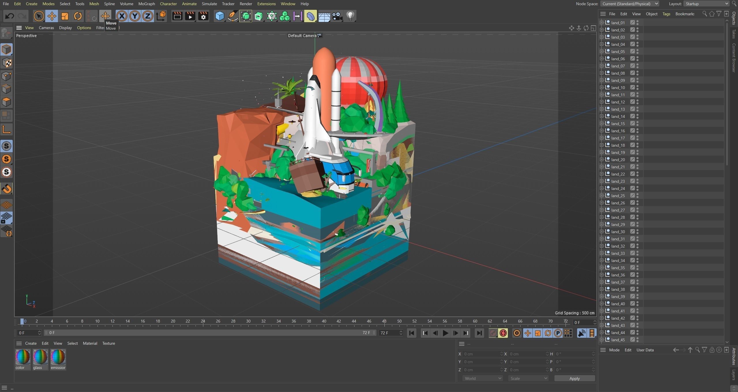Switch to Points mode
The height and width of the screenshot is (392, 738).
[6, 76]
